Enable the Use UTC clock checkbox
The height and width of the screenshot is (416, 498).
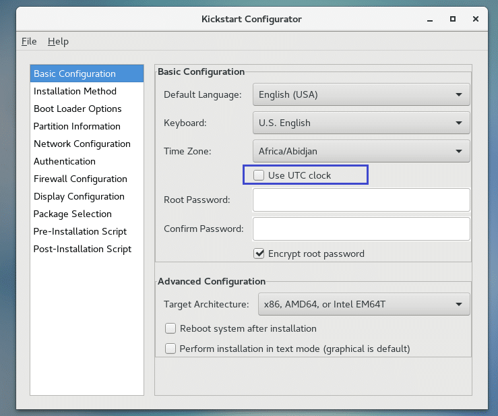coord(259,175)
